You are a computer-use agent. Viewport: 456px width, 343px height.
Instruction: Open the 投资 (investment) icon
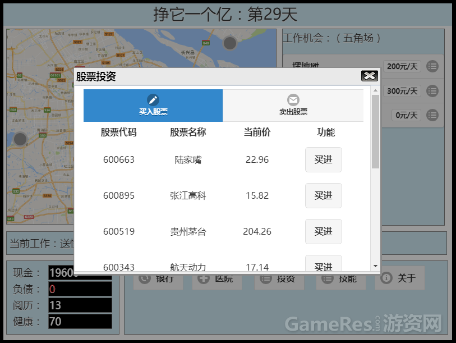click(x=266, y=278)
